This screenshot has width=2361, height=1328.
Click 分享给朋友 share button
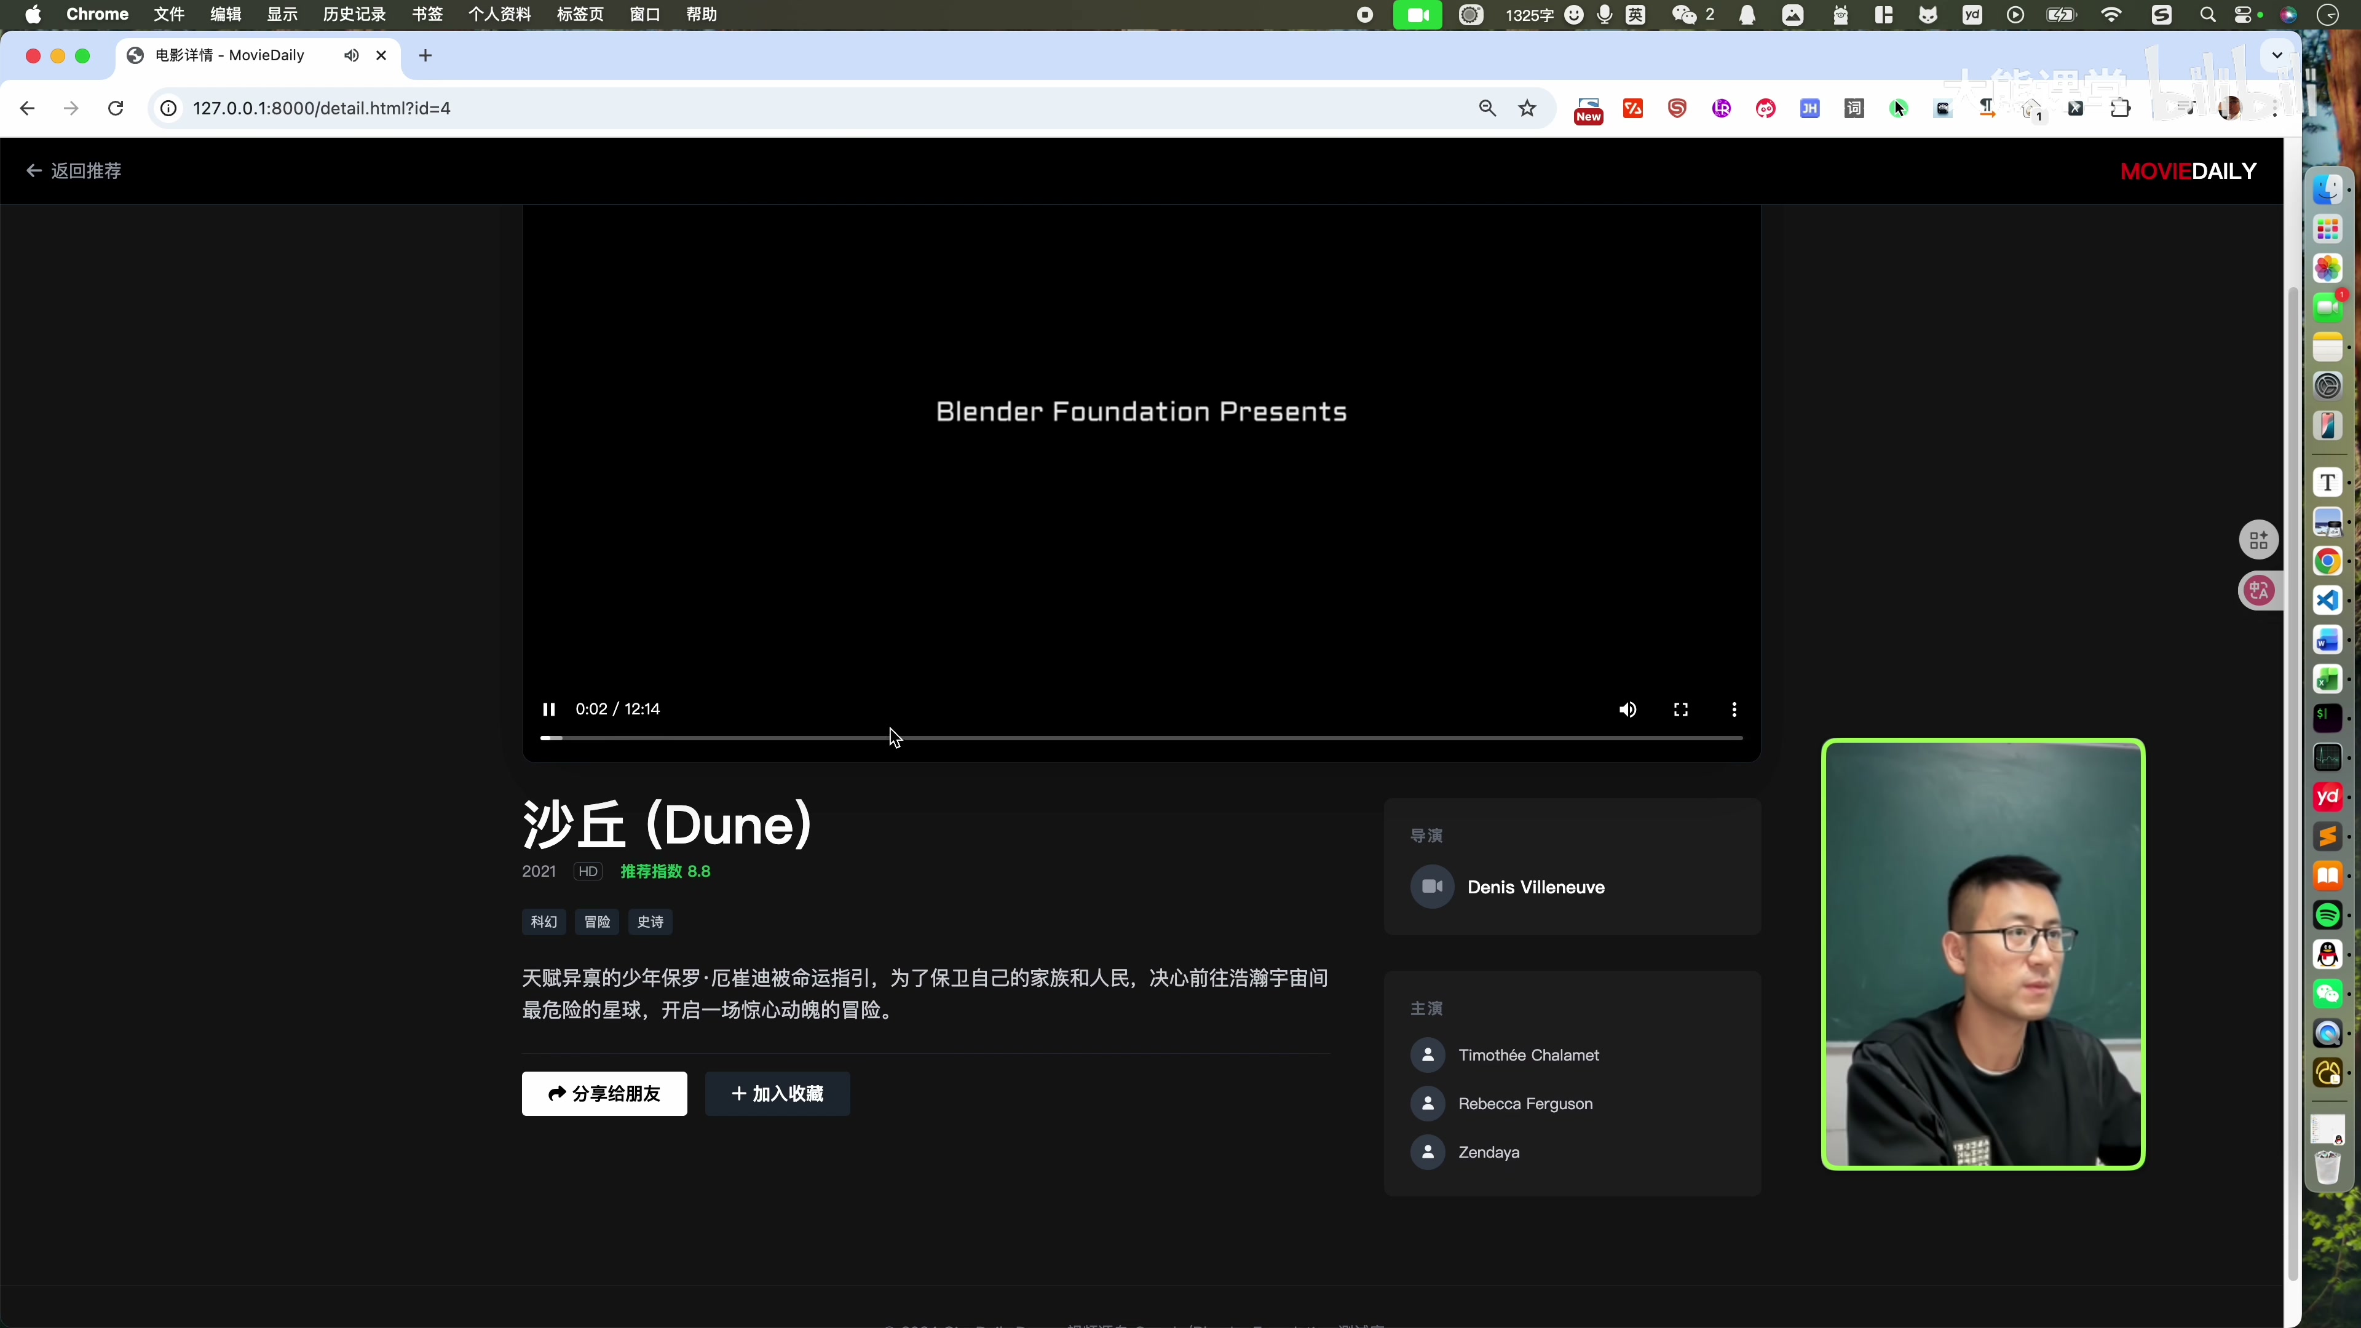click(x=604, y=1093)
